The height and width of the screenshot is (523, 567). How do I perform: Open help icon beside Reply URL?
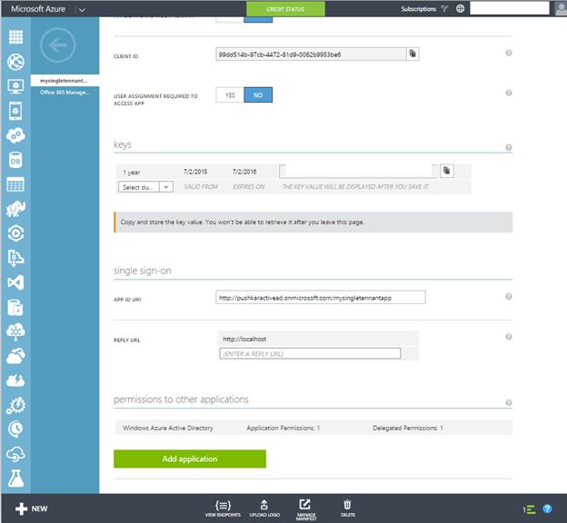509,337
